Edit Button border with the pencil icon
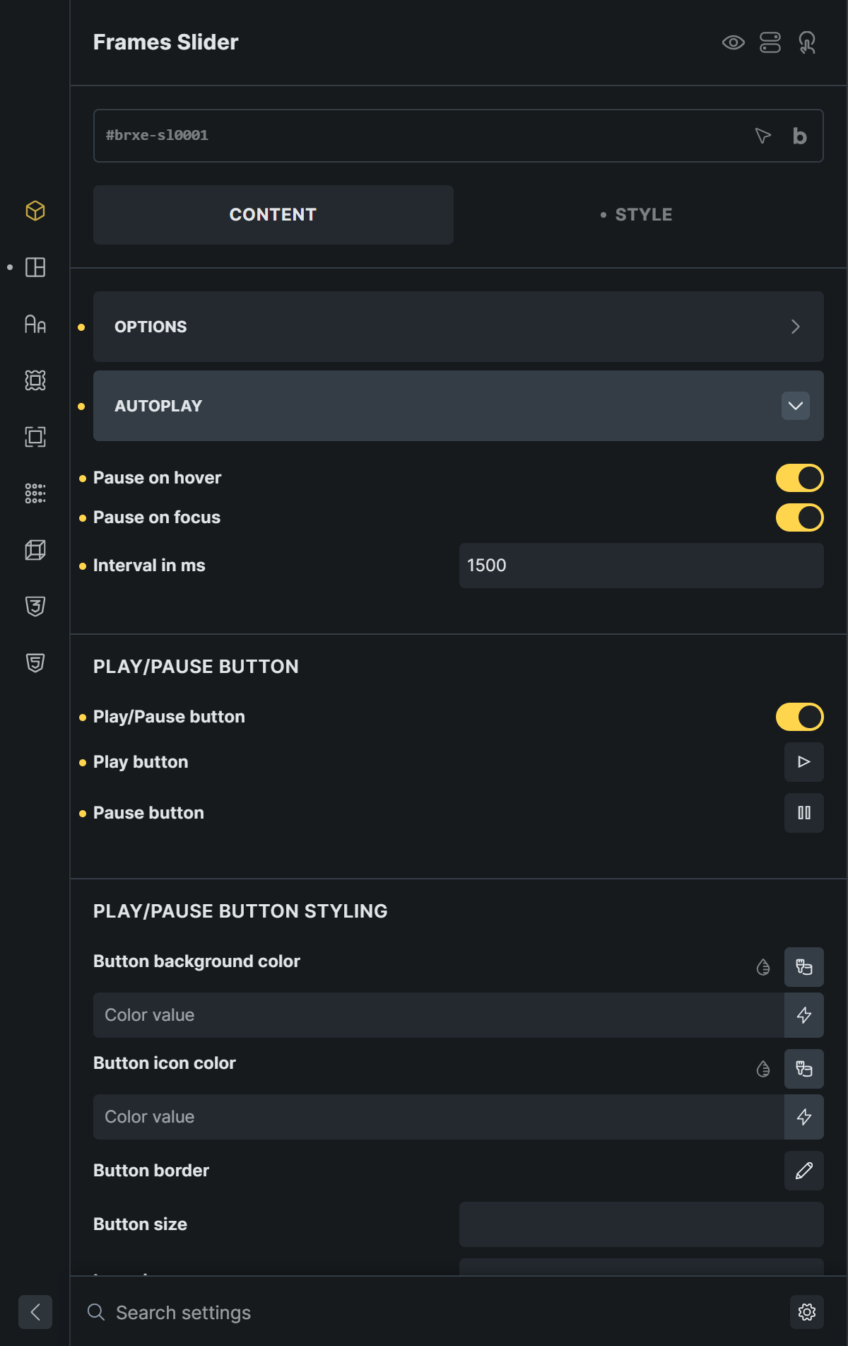Screen dimensions: 848x1346 point(804,1171)
